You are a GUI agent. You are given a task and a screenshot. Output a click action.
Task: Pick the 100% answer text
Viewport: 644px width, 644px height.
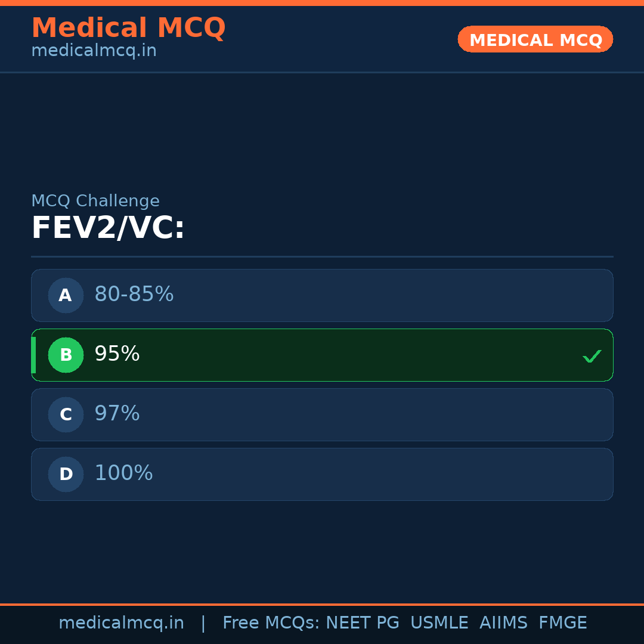123,473
